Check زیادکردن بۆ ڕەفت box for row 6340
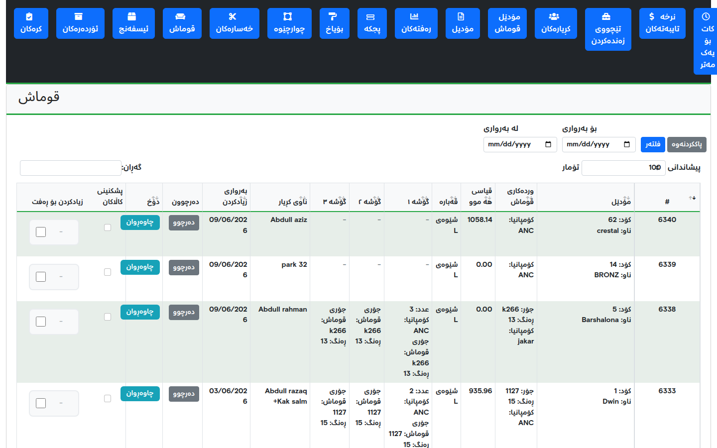The image size is (717, 448). (41, 232)
